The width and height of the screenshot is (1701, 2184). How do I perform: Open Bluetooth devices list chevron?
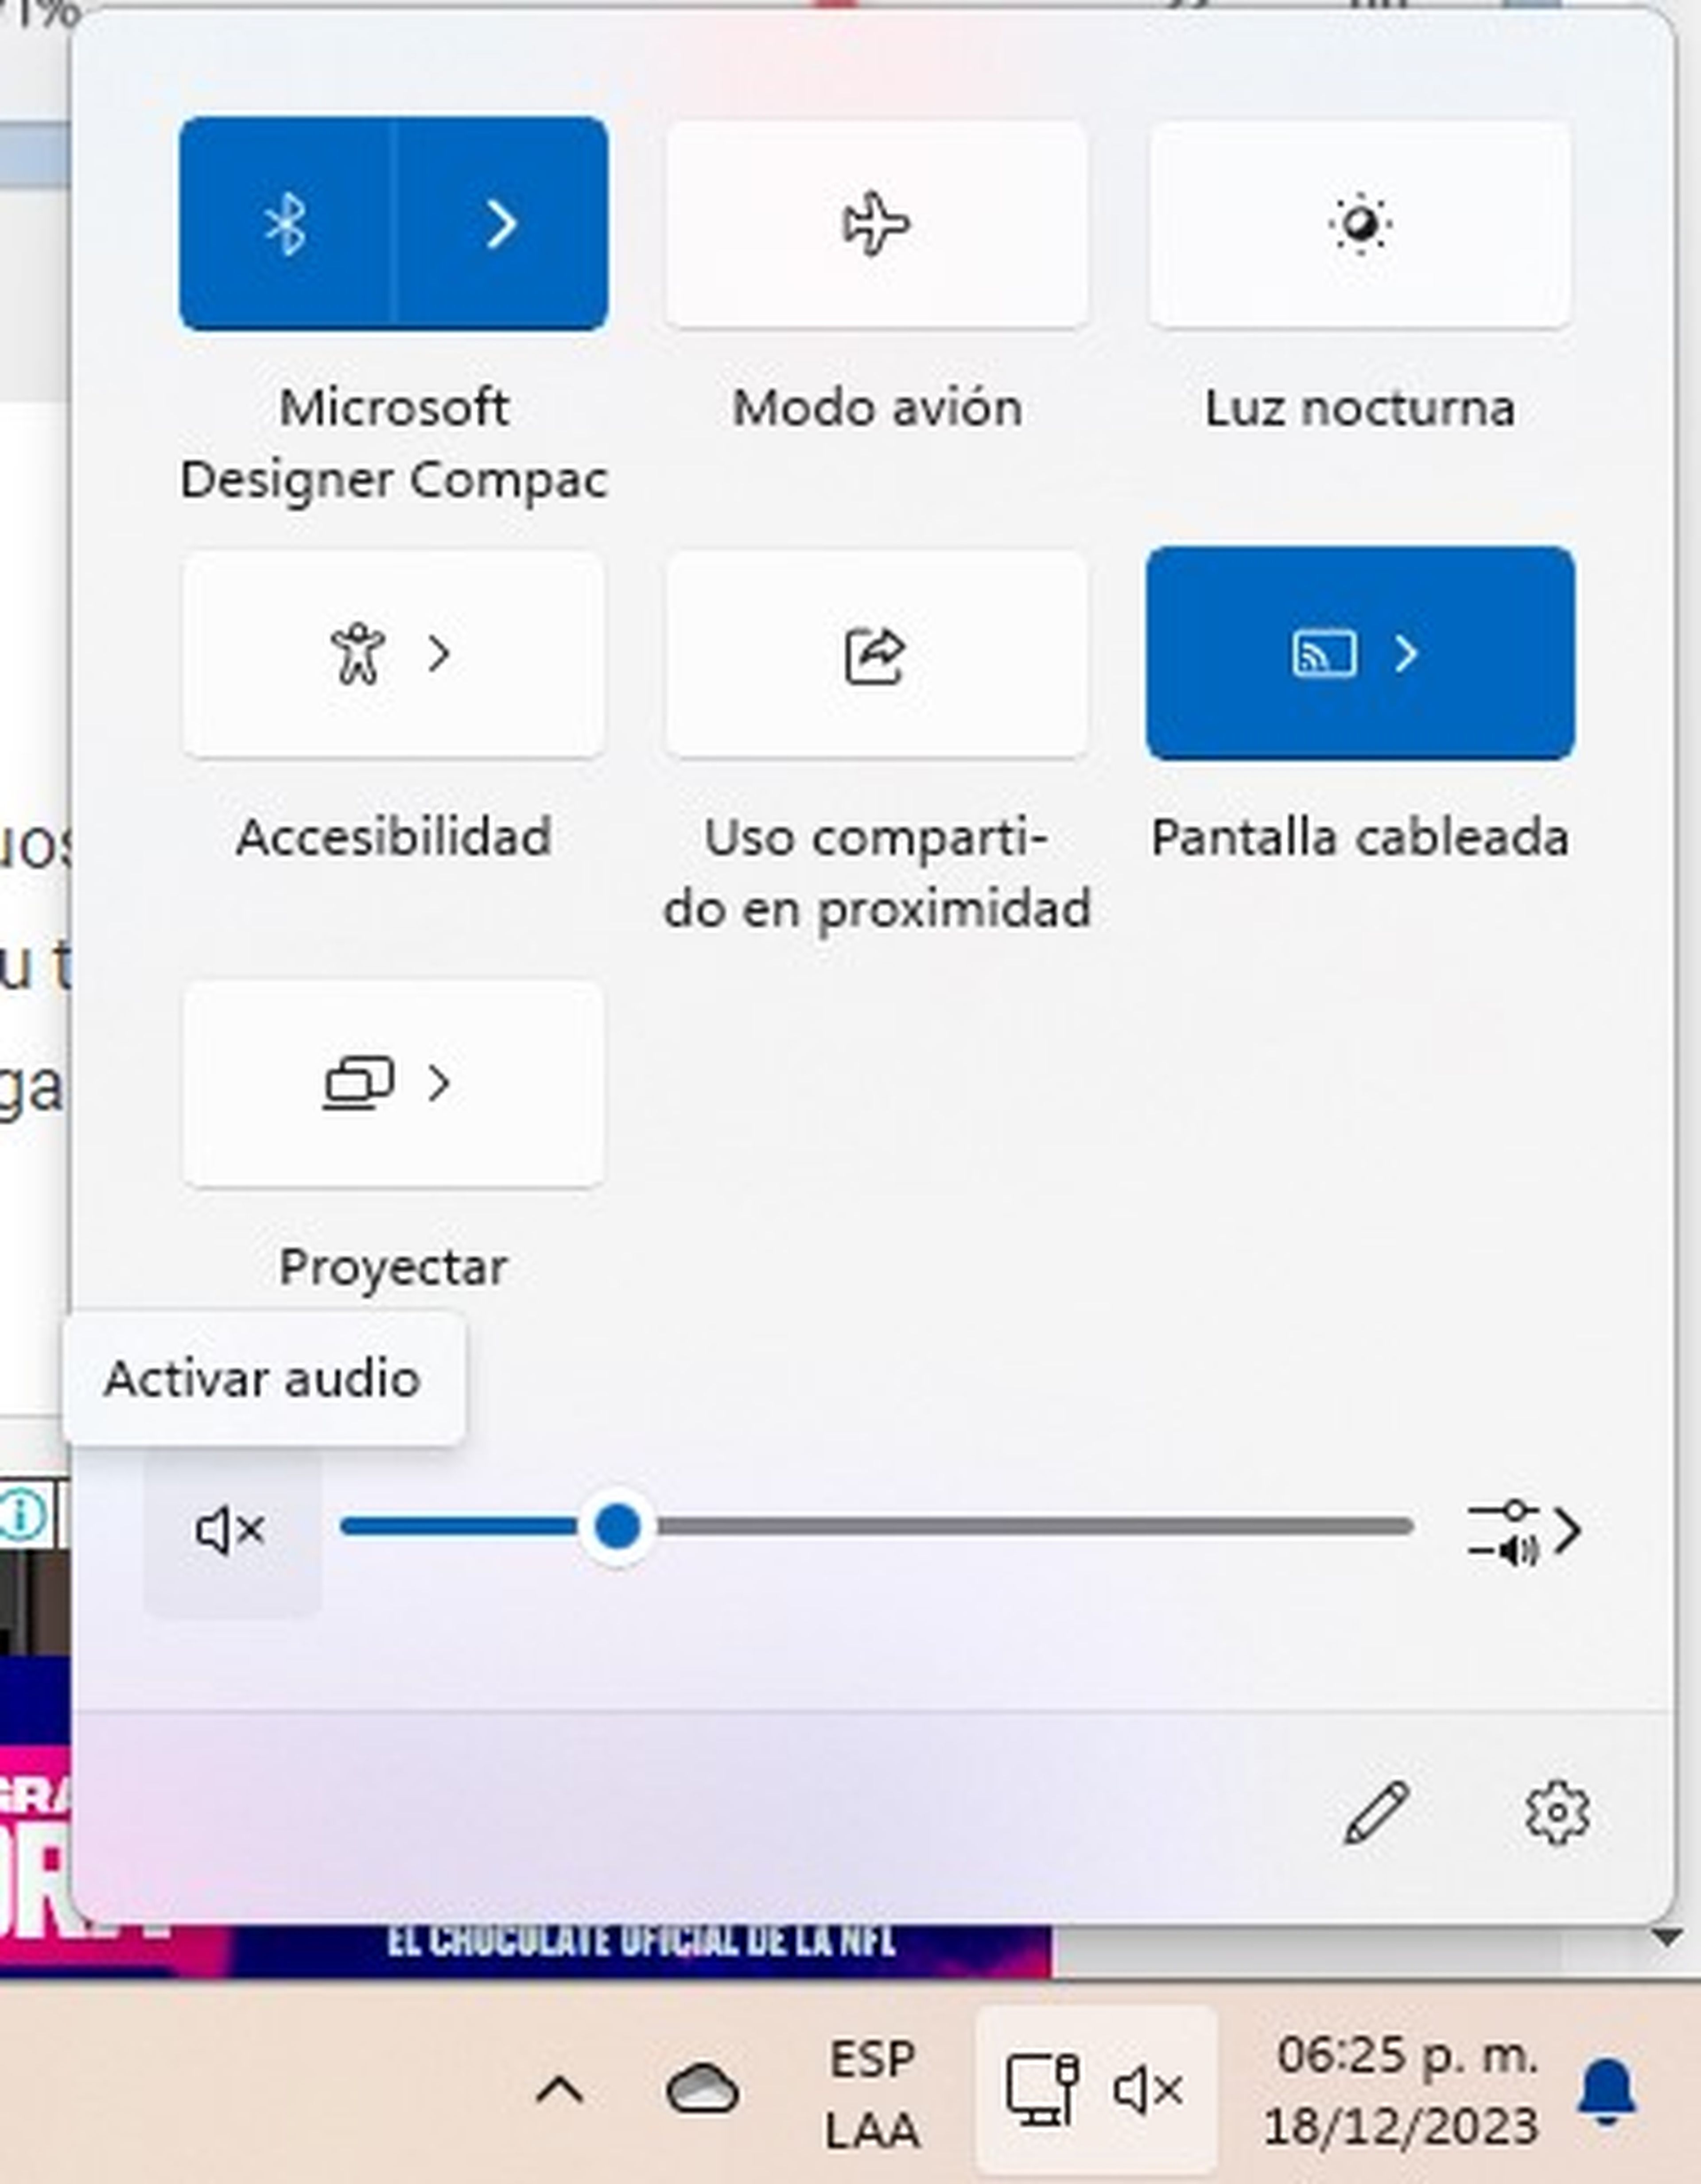(x=502, y=224)
